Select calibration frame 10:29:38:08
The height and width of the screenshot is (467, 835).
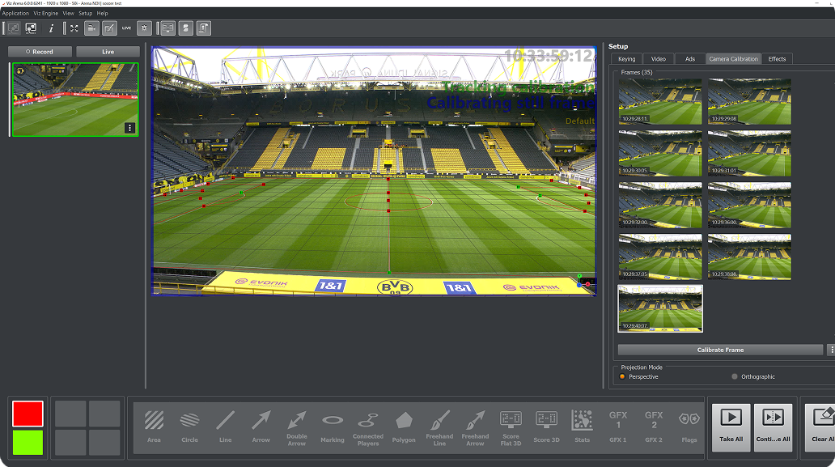749,257
